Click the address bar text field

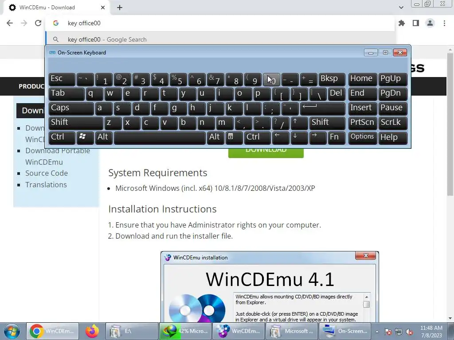coord(220,23)
